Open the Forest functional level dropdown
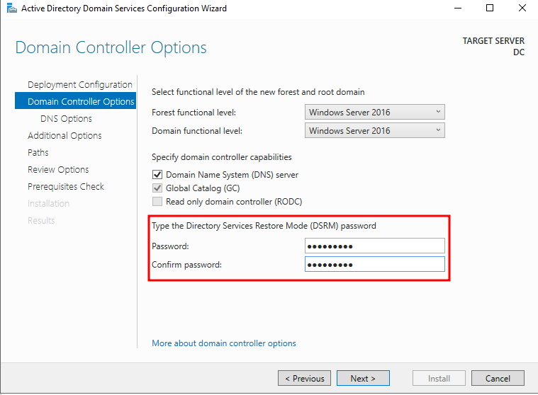 tap(375, 112)
